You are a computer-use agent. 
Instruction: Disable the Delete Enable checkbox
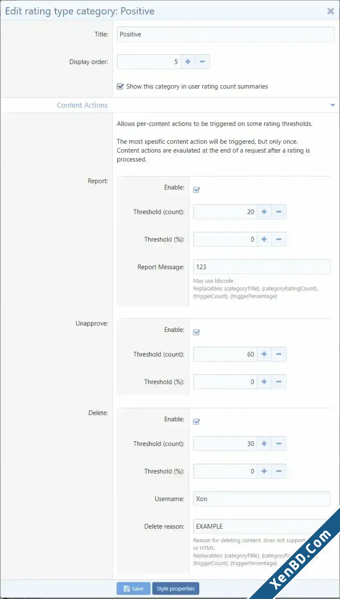[196, 422]
